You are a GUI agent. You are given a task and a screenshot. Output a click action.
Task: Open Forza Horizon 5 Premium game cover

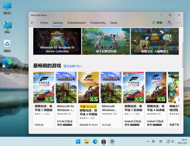pyautogui.click(x=44, y=87)
